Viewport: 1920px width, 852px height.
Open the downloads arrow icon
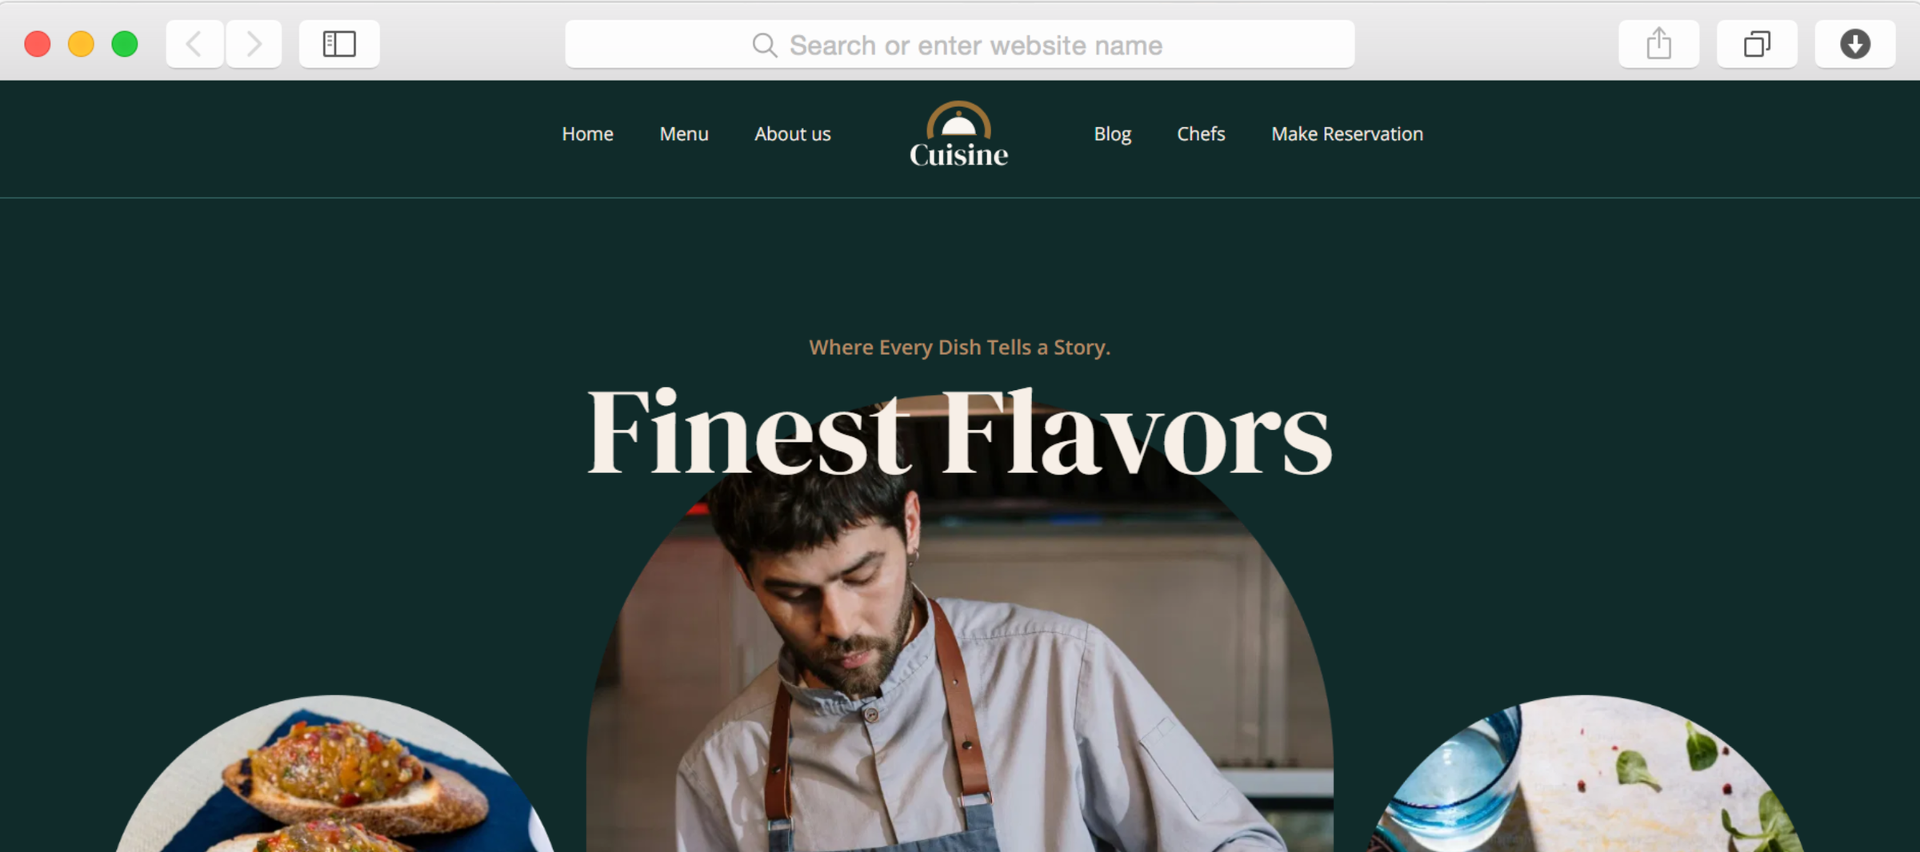(1854, 44)
